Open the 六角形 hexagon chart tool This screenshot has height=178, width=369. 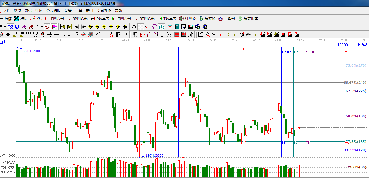click(227, 19)
